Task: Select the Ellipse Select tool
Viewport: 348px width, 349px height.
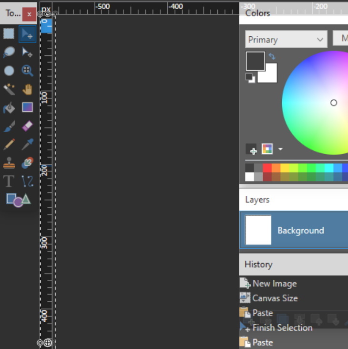Action: click(x=9, y=71)
